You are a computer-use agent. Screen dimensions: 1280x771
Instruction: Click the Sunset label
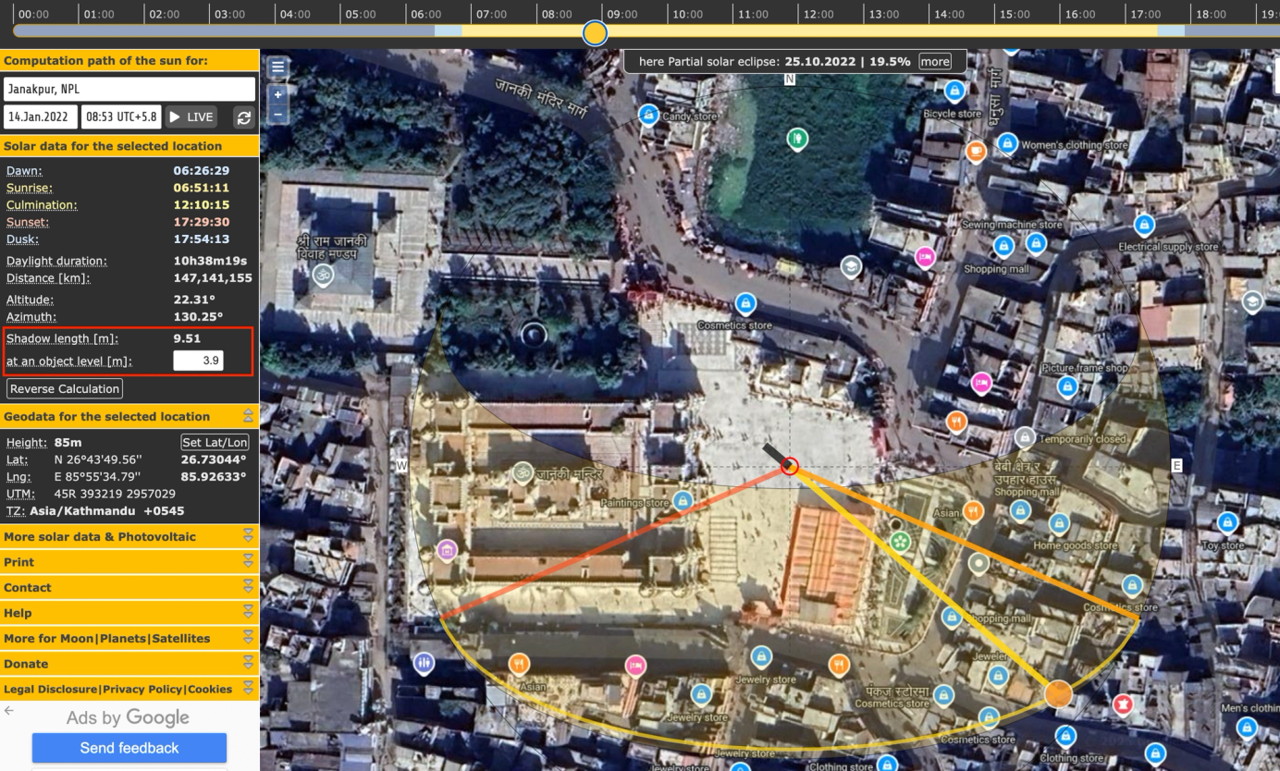[x=28, y=222]
